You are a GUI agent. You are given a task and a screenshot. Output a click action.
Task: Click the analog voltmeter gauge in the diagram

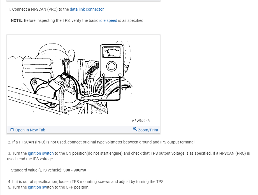111,52
